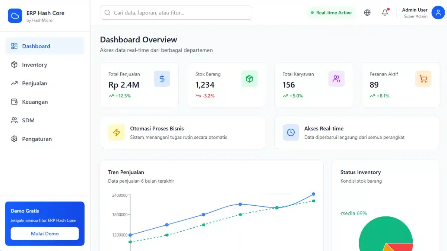447x251 pixels.
Task: Open Keuangan from the sidebar
Action: pyautogui.click(x=35, y=102)
